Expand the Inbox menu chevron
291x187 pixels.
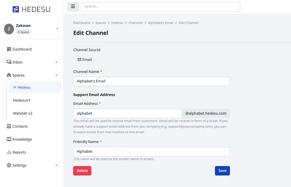[57, 62]
